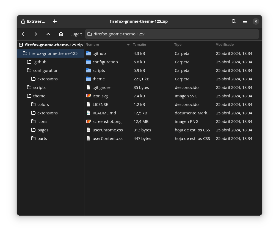The image size is (279, 234).
Task: Select extensions under theme in sidebar
Action: tap(51, 113)
